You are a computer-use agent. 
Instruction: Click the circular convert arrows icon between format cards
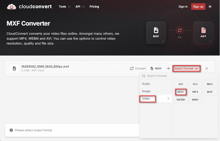point(180,30)
